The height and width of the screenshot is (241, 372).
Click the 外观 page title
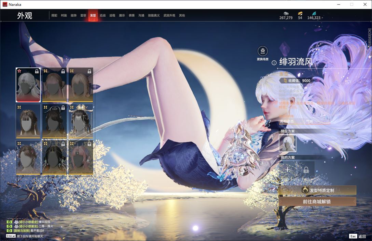(25, 16)
